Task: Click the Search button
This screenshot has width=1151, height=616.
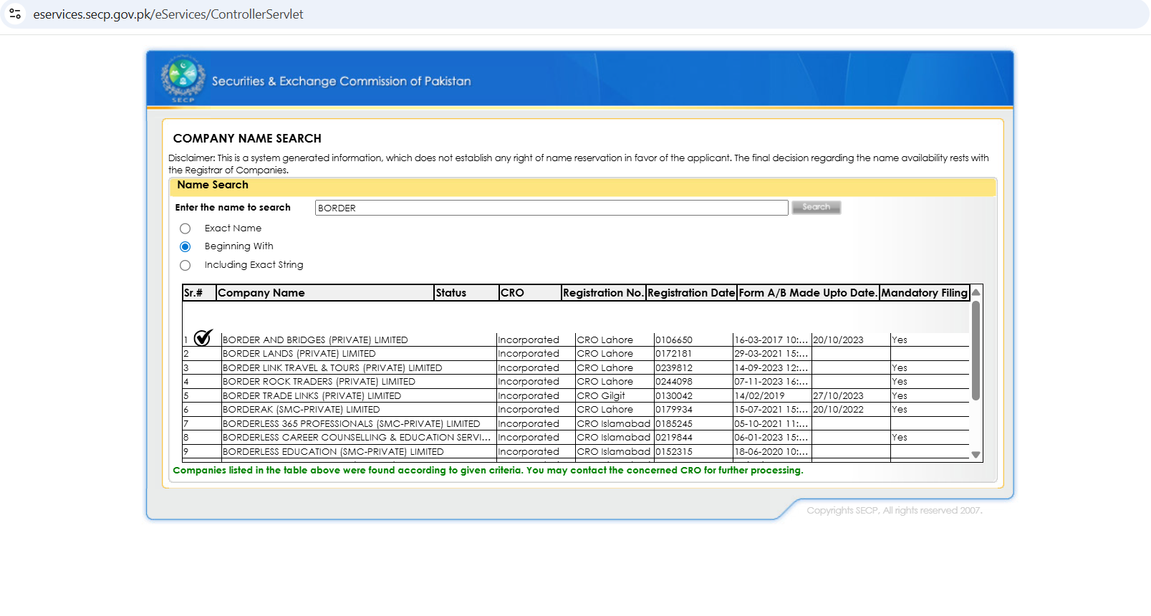Action: (x=817, y=207)
